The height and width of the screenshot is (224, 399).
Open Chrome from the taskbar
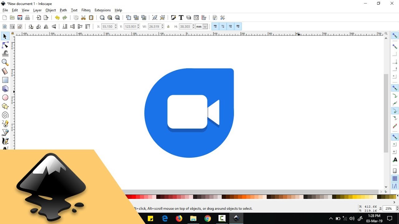pyautogui.click(x=208, y=219)
